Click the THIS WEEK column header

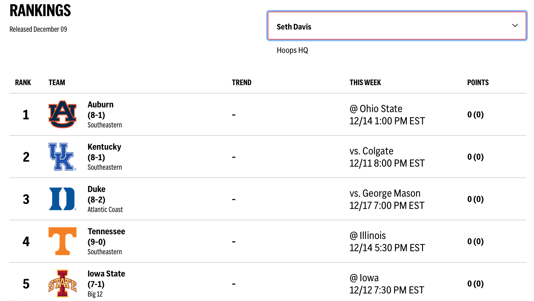365,83
